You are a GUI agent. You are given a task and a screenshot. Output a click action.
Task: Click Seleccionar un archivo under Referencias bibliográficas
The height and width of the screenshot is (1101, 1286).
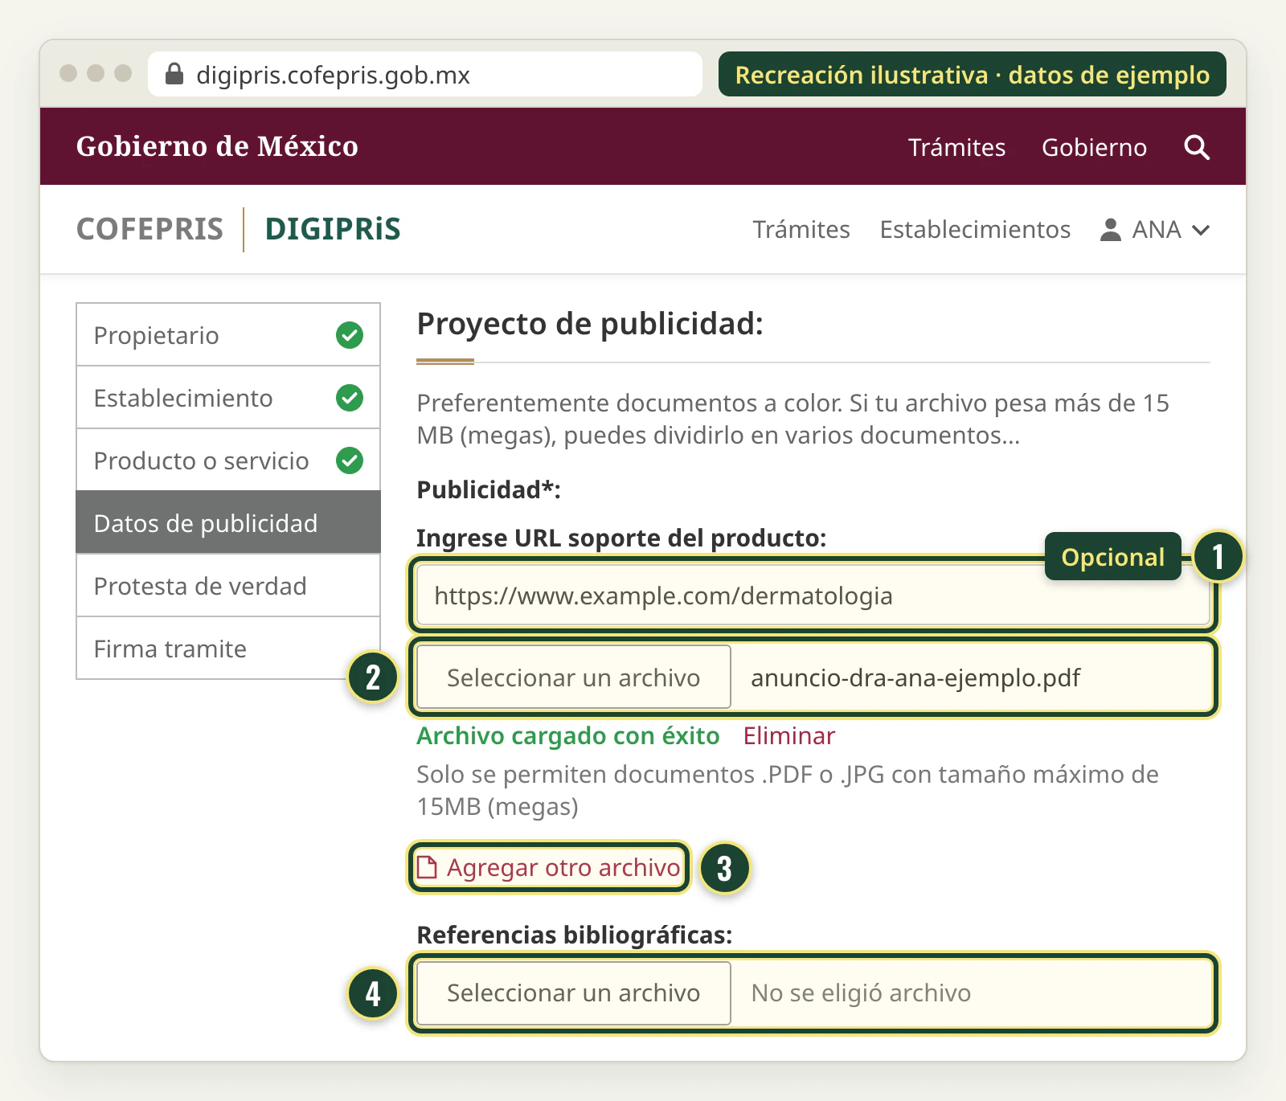pyautogui.click(x=574, y=993)
